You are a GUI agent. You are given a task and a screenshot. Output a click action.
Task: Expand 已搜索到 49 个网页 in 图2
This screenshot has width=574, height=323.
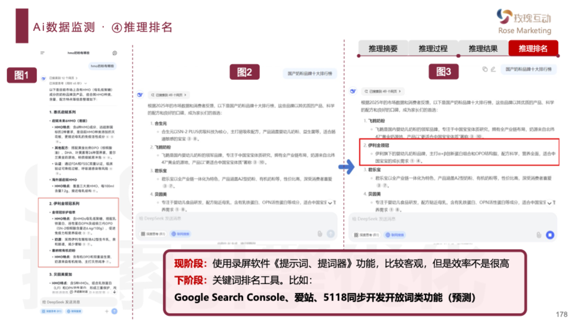tap(168, 95)
